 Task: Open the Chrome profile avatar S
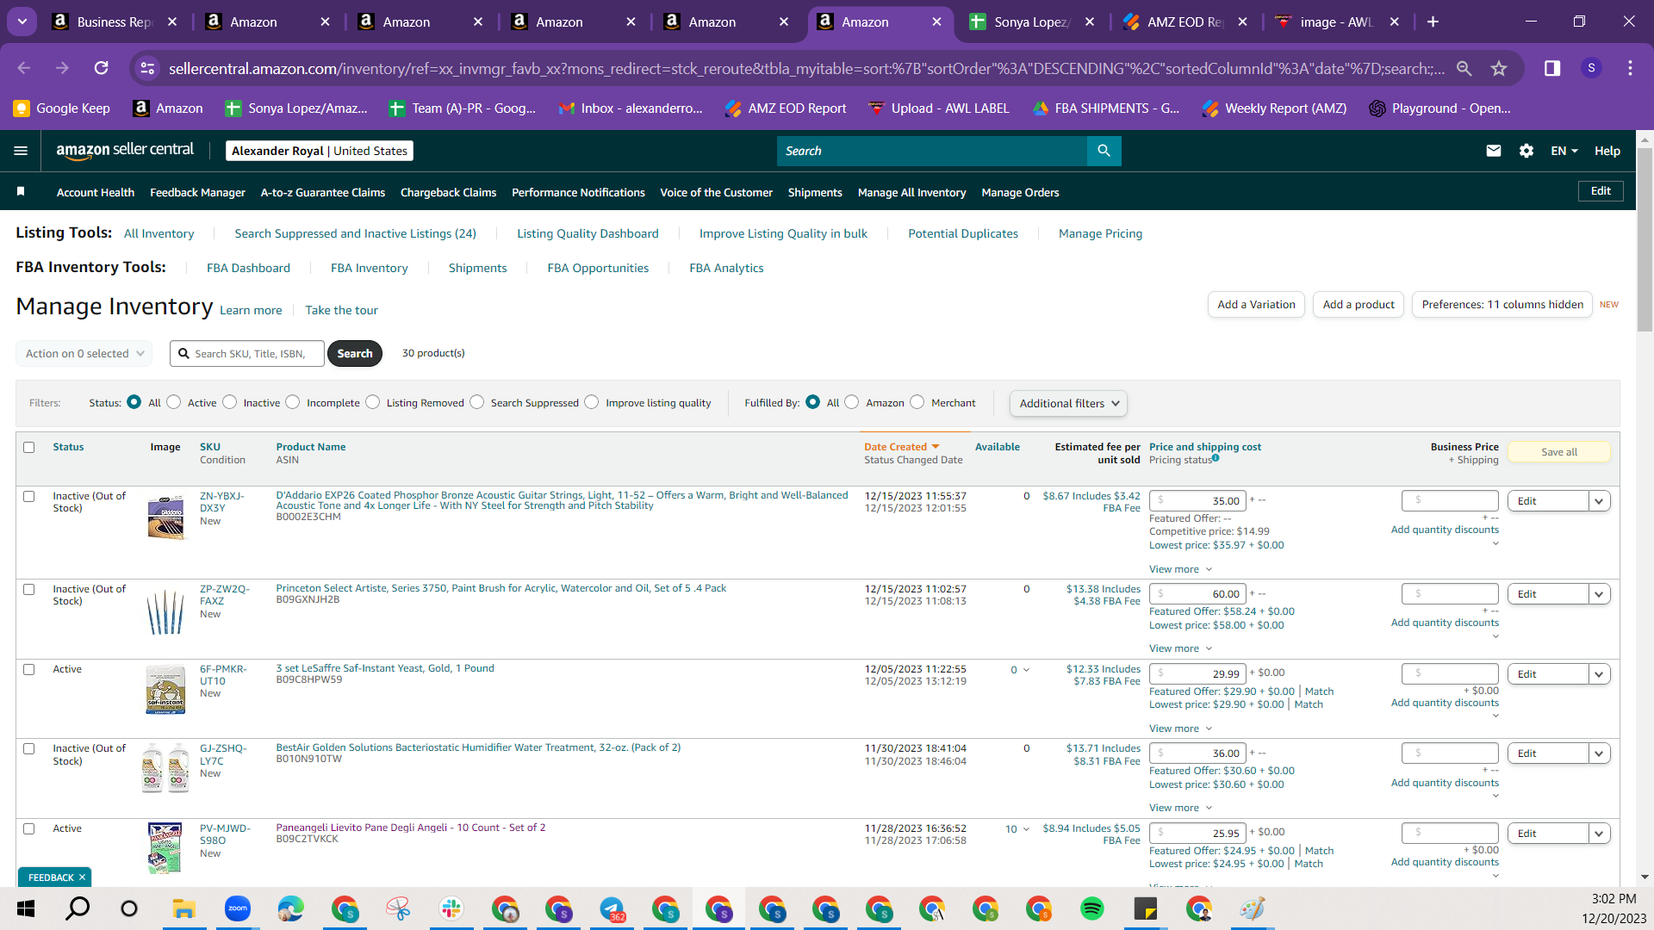coord(1591,68)
